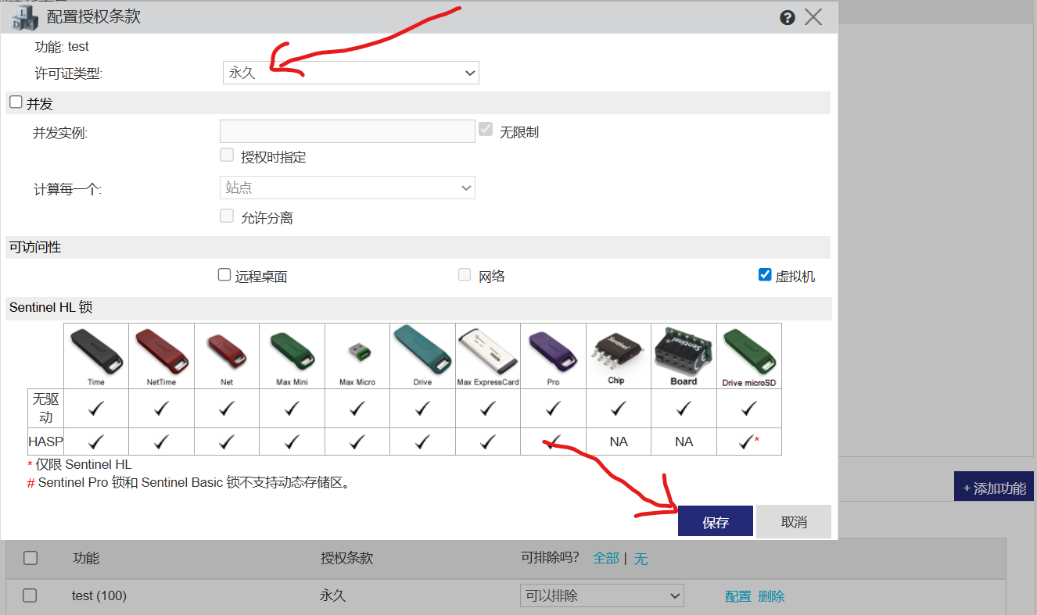1037x615 pixels.
Task: Click the 无驱动 checkmark under Chip
Action: (618, 408)
